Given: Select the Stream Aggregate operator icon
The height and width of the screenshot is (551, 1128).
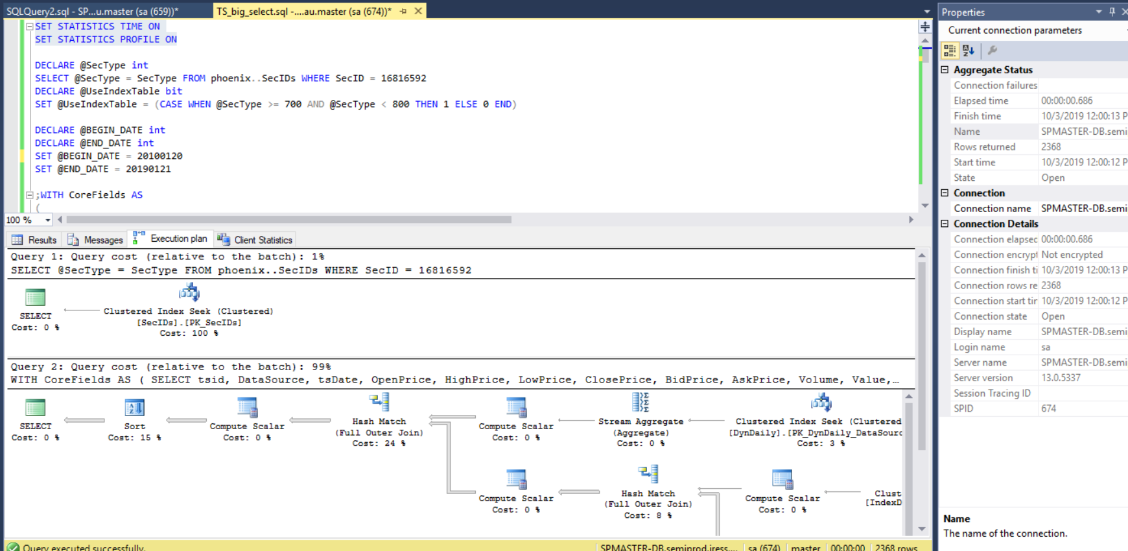Looking at the screenshot, I should [x=640, y=403].
